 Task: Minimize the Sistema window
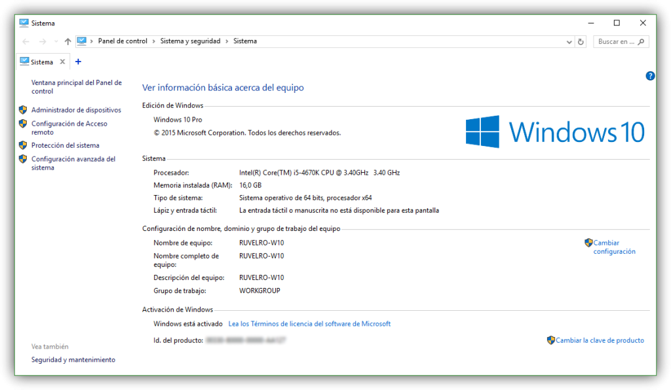[x=591, y=23]
